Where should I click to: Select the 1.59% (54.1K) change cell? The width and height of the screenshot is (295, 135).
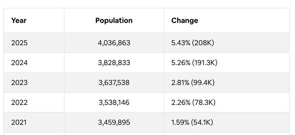[192, 122]
